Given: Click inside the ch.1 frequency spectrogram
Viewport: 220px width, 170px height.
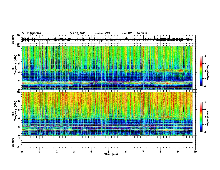Looking at the screenshot, I should click(x=107, y=68).
